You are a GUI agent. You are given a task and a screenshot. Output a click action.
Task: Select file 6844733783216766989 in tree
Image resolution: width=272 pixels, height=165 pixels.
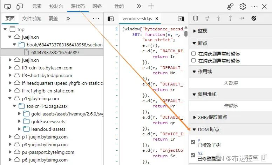55,52
